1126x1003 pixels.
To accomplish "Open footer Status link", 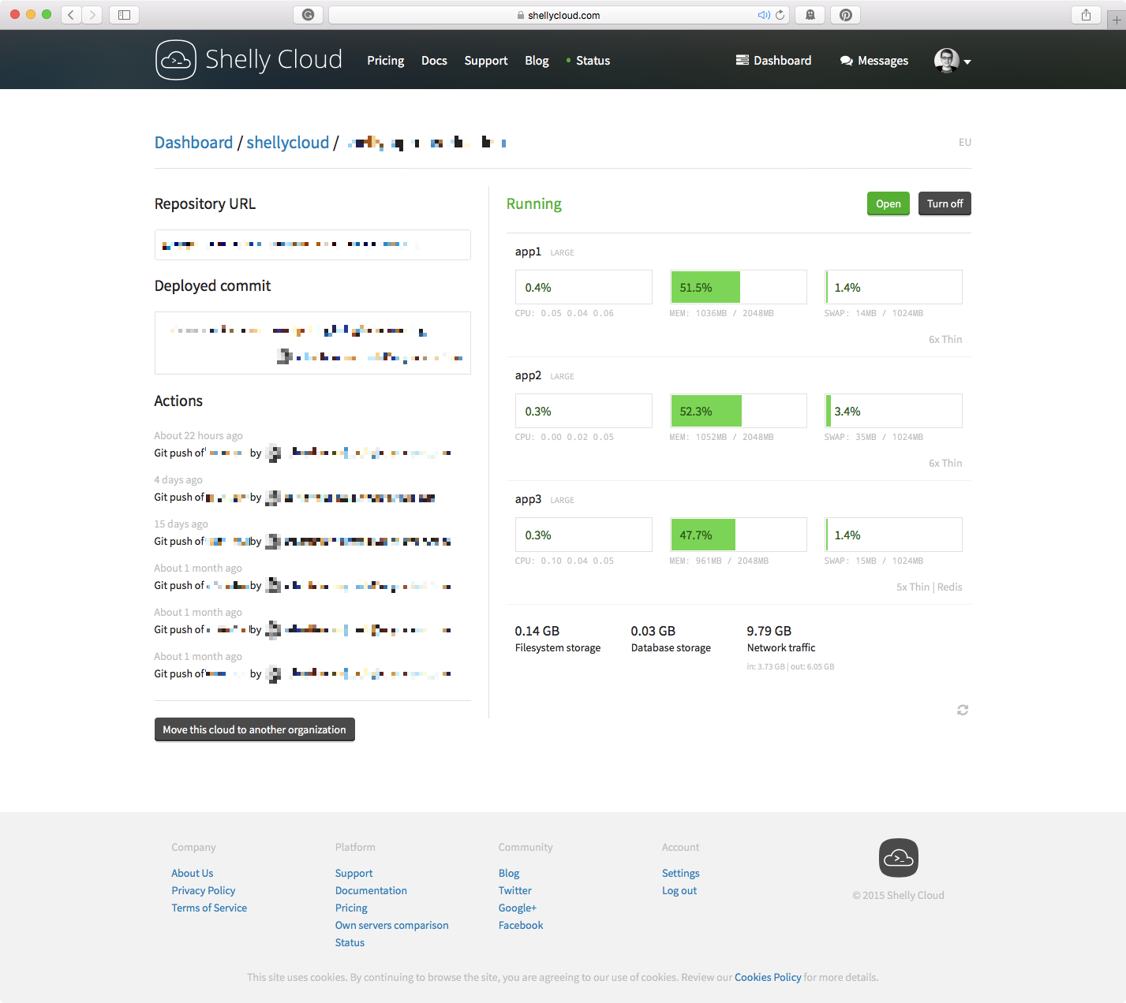I will coord(350,942).
